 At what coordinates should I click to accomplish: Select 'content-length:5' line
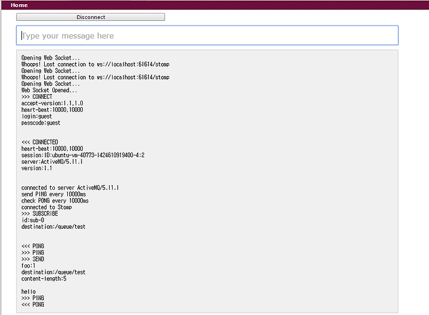tap(43, 279)
